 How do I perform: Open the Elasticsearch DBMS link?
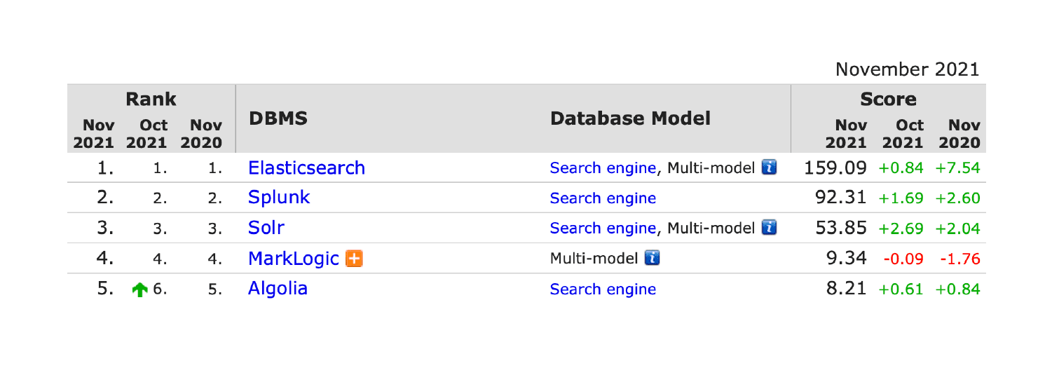(x=306, y=168)
